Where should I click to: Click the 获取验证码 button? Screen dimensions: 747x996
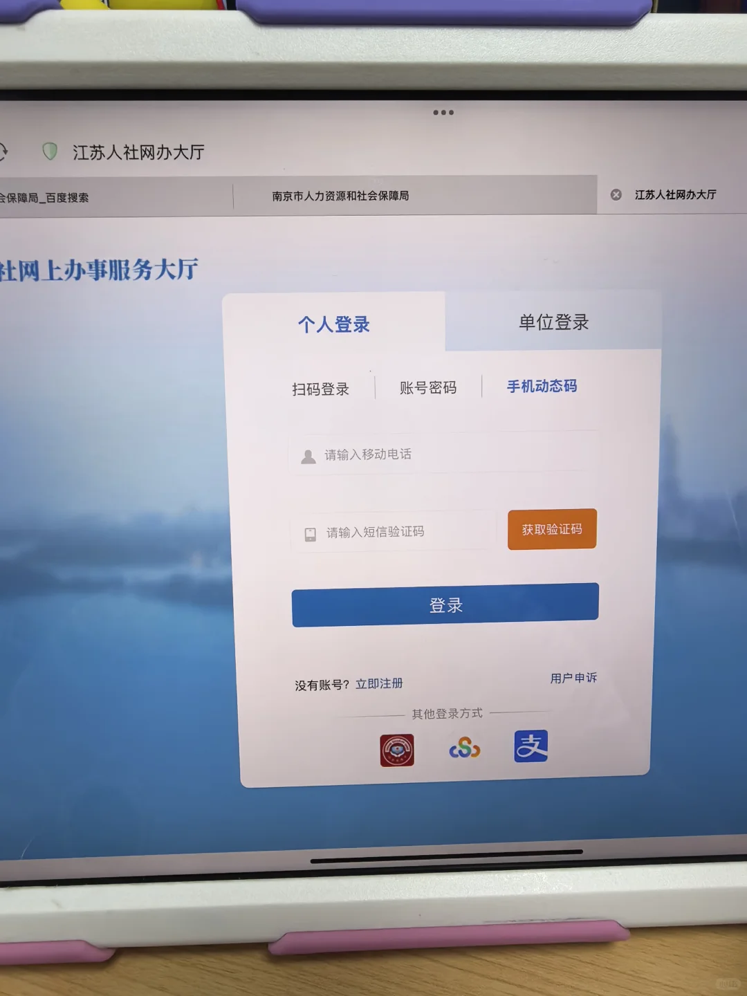click(551, 530)
